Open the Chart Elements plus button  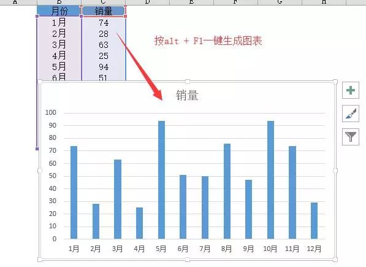coord(350,90)
